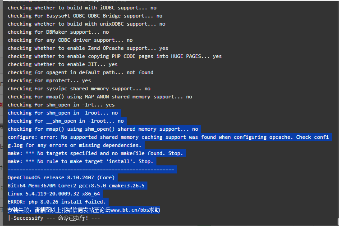Screen dimensions: 339x226
Task: Click the 'checking for shm_open in -lrt... yes' line
Action: (x=61, y=105)
